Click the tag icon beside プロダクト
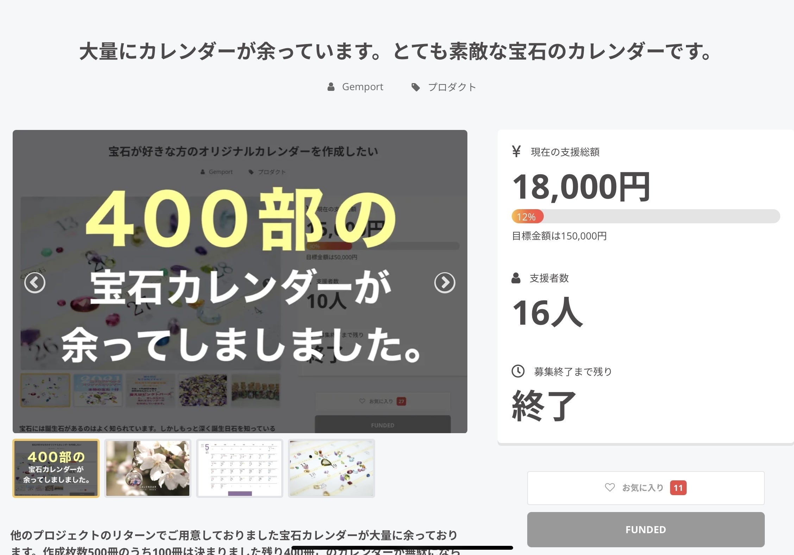Screen dimensions: 794x555 click(x=416, y=87)
